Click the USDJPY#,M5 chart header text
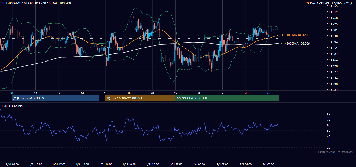 coord(36,3)
